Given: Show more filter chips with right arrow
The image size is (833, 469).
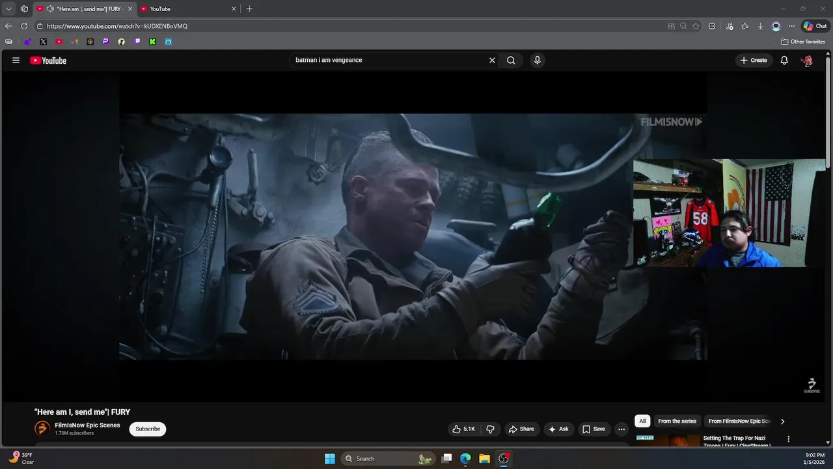Looking at the screenshot, I should pyautogui.click(x=782, y=421).
